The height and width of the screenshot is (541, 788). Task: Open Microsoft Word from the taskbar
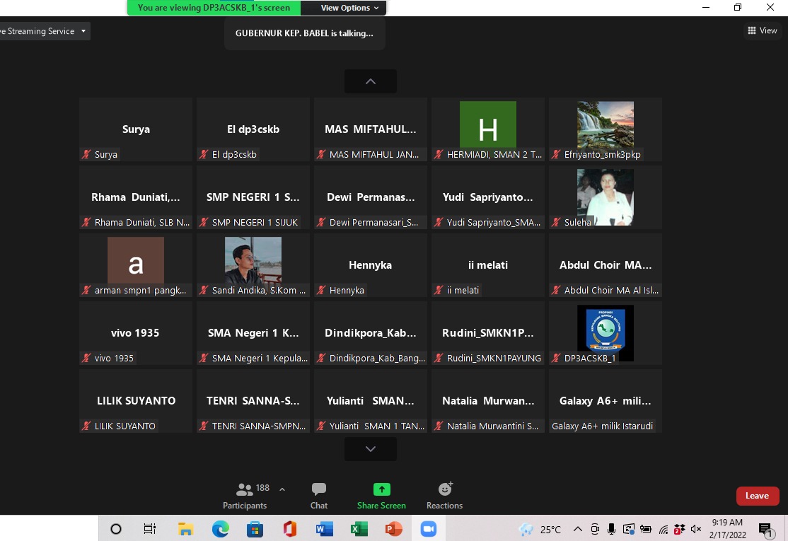click(x=324, y=529)
